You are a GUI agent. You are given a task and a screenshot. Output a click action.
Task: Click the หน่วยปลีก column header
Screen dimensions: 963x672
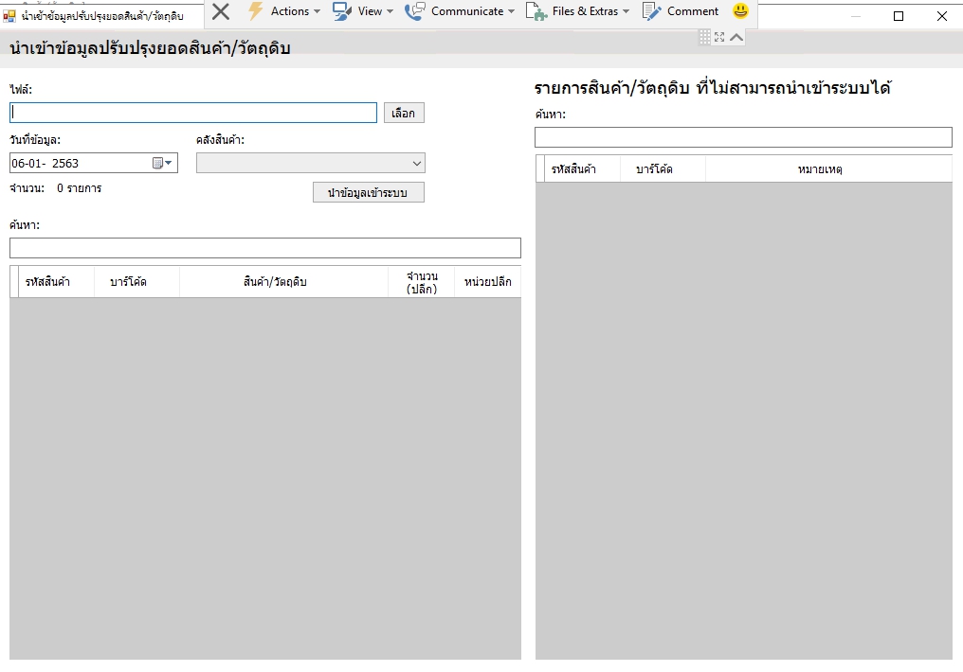click(x=487, y=282)
